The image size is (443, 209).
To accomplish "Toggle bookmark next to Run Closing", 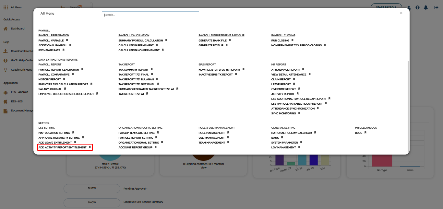I will coord(292,40).
